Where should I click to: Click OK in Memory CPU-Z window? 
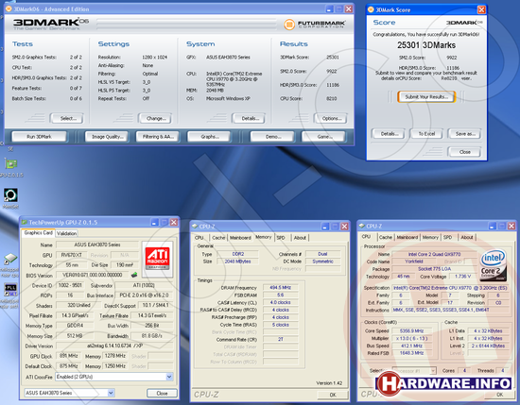point(333,395)
